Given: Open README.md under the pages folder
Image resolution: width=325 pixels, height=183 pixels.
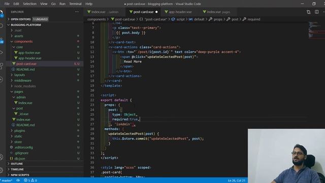Looking at the screenshot, I should click(25, 125).
